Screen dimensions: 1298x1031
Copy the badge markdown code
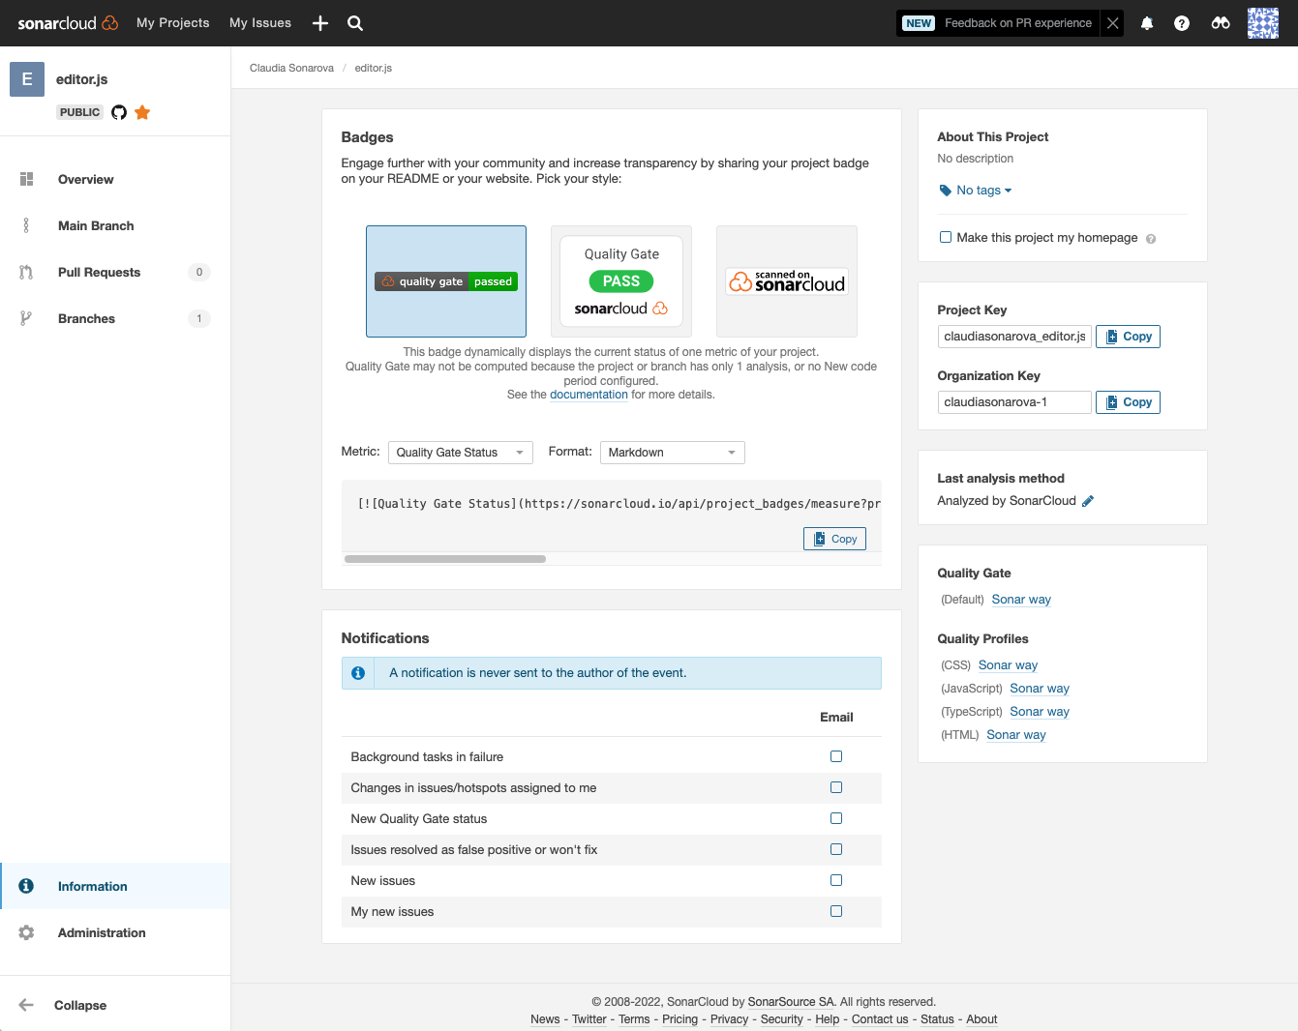click(x=834, y=539)
